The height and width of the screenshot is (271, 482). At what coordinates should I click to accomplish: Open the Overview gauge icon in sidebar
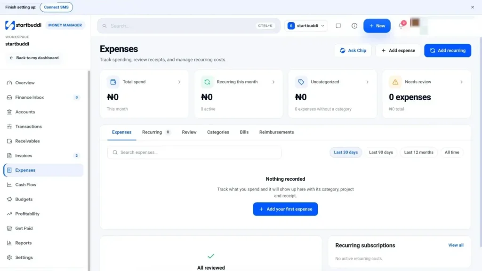[9, 83]
